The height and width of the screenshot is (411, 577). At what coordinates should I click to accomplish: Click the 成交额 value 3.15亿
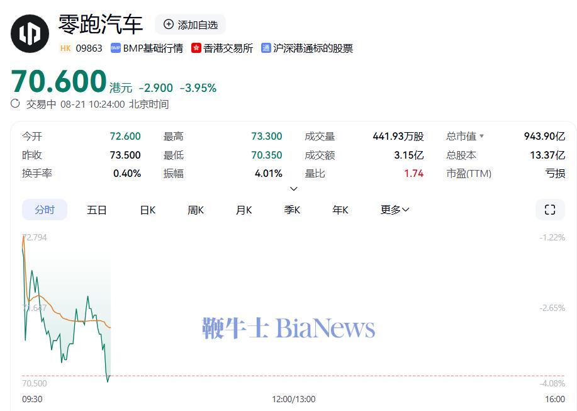tap(409, 155)
